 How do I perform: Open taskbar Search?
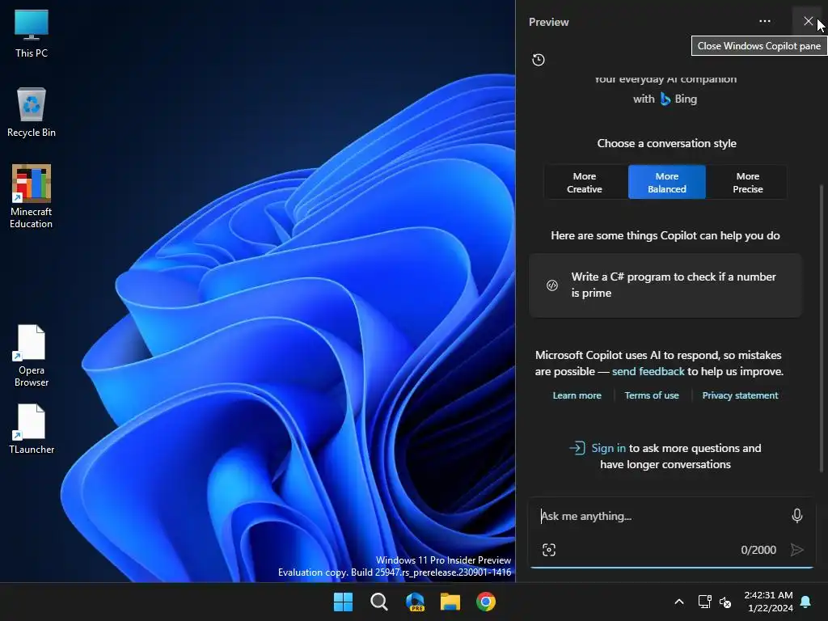point(378,602)
